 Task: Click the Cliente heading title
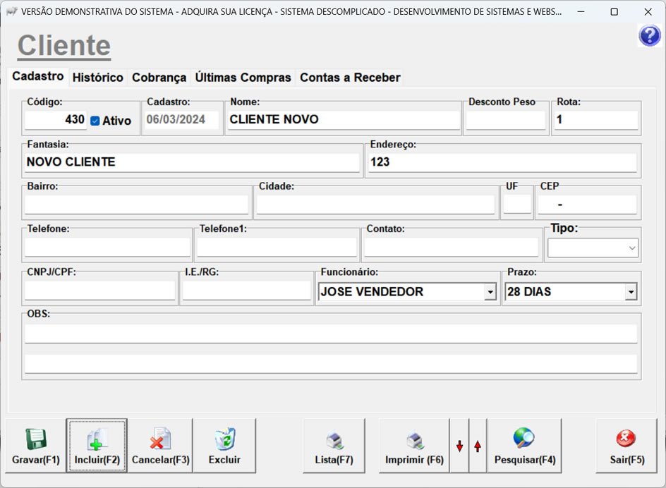[64, 46]
